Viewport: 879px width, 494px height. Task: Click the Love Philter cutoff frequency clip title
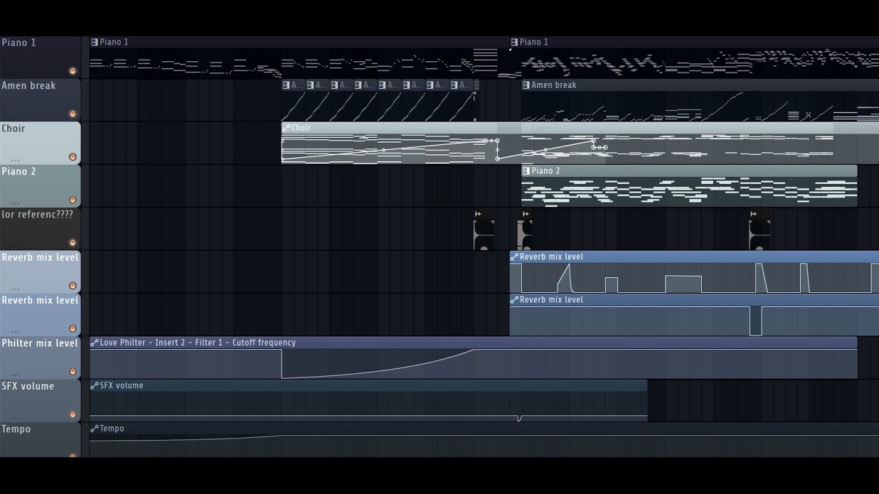198,342
